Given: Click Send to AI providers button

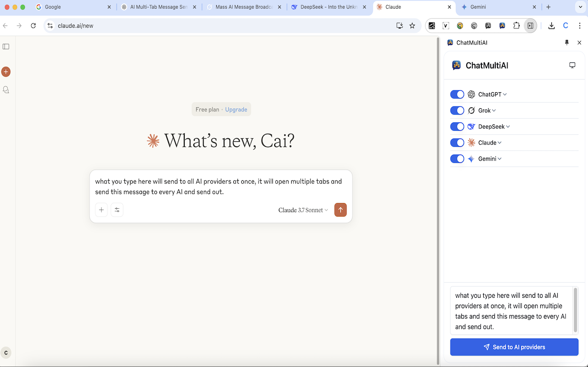Looking at the screenshot, I should click(514, 347).
